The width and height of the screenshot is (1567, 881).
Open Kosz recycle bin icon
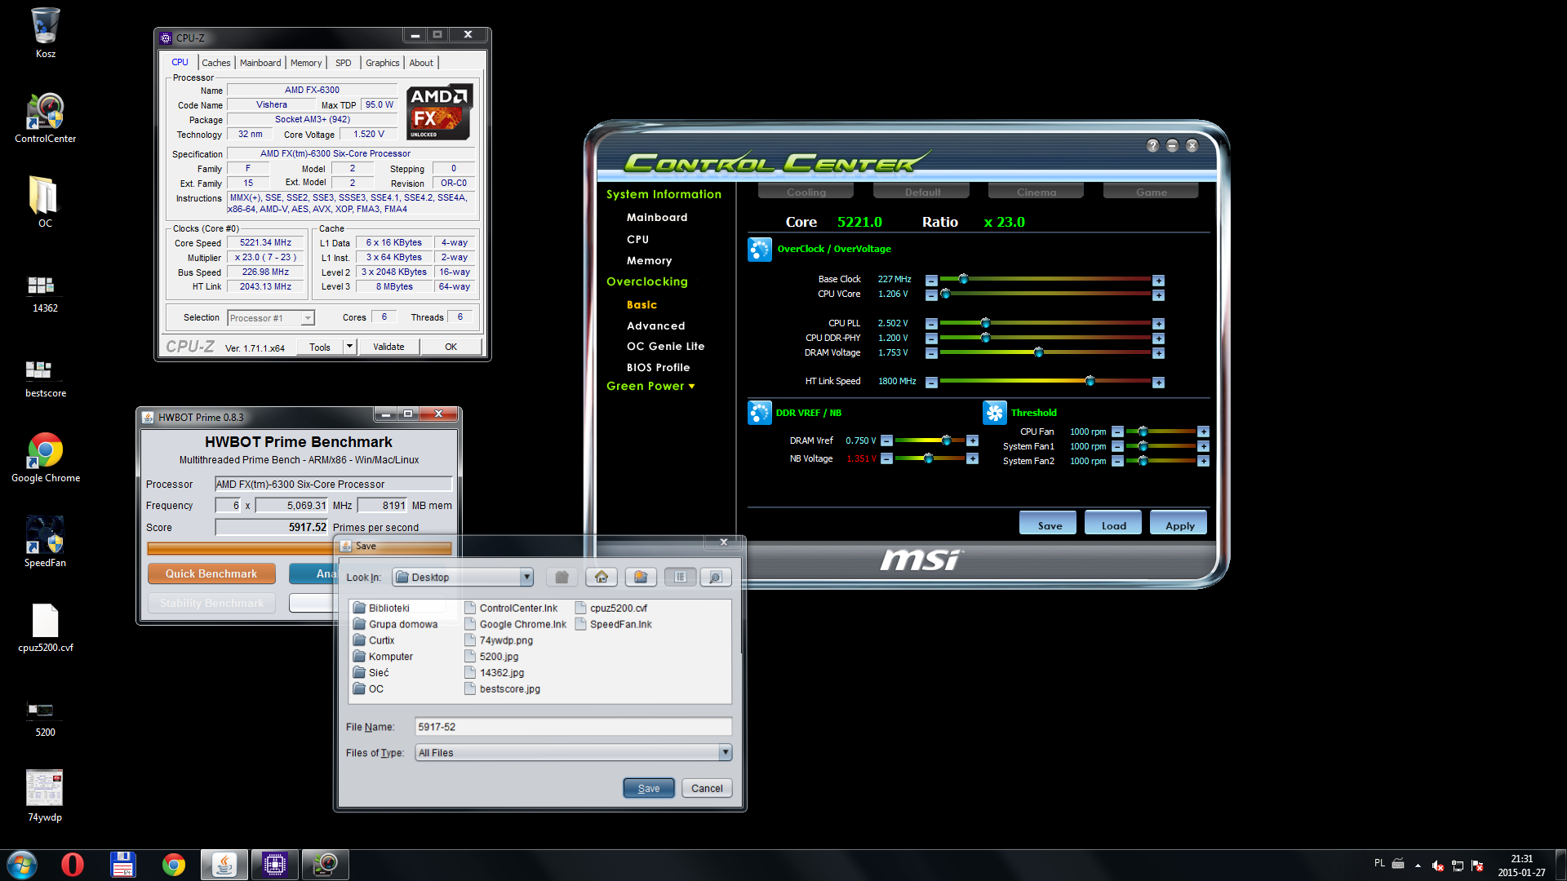[45, 33]
